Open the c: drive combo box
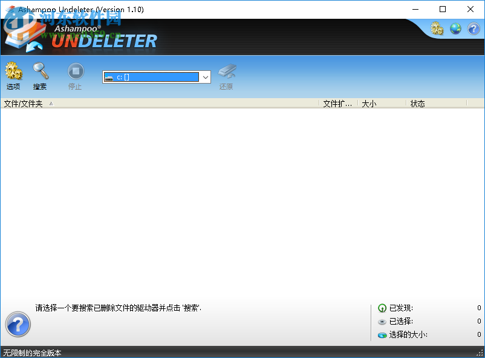485x358 pixels. pos(154,77)
